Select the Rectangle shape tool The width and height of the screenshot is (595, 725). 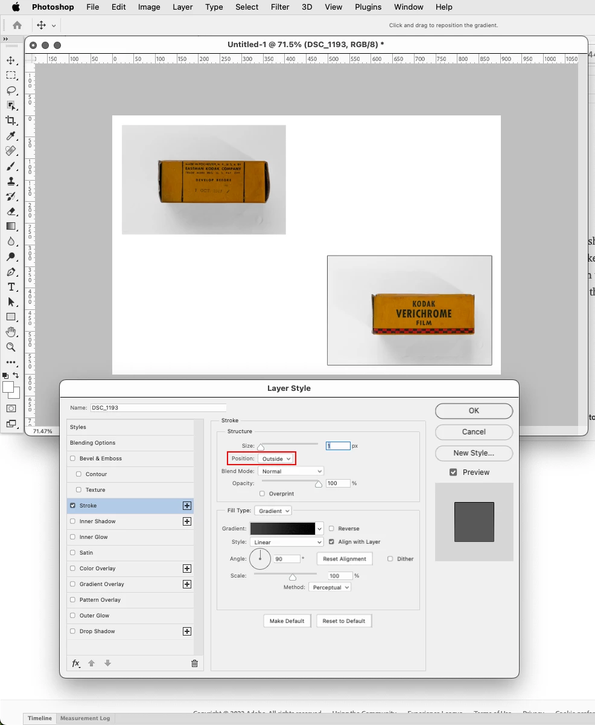pos(11,317)
